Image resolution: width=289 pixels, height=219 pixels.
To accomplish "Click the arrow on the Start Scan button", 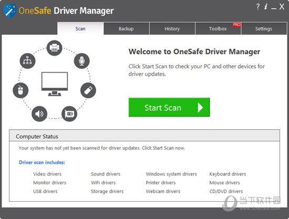I will click(x=200, y=107).
